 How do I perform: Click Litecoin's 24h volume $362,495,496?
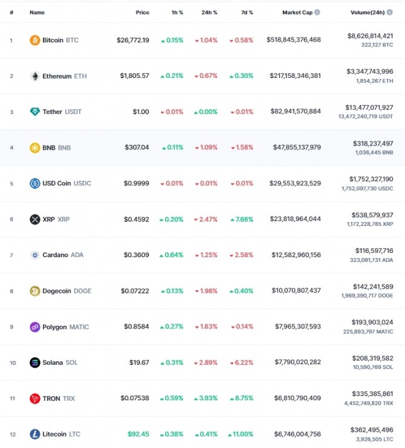[372, 430]
